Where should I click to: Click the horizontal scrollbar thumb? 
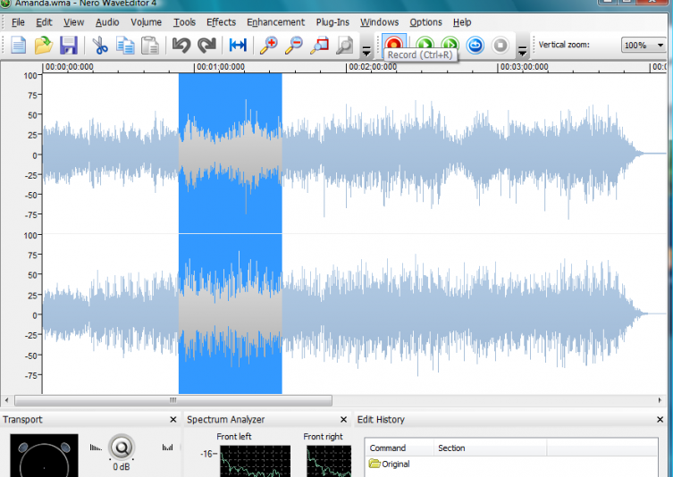pos(173,400)
